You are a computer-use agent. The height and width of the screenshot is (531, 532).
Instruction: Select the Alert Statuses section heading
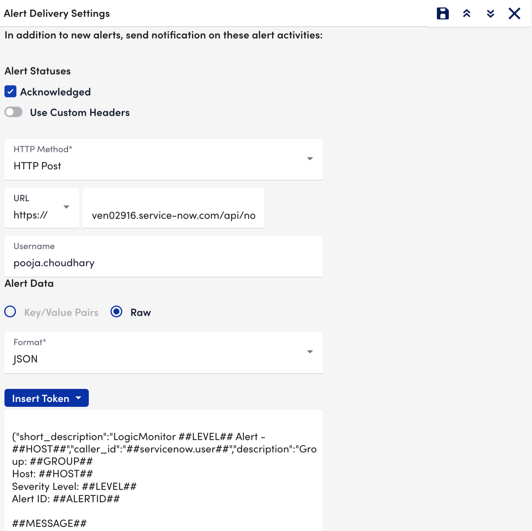37,71
